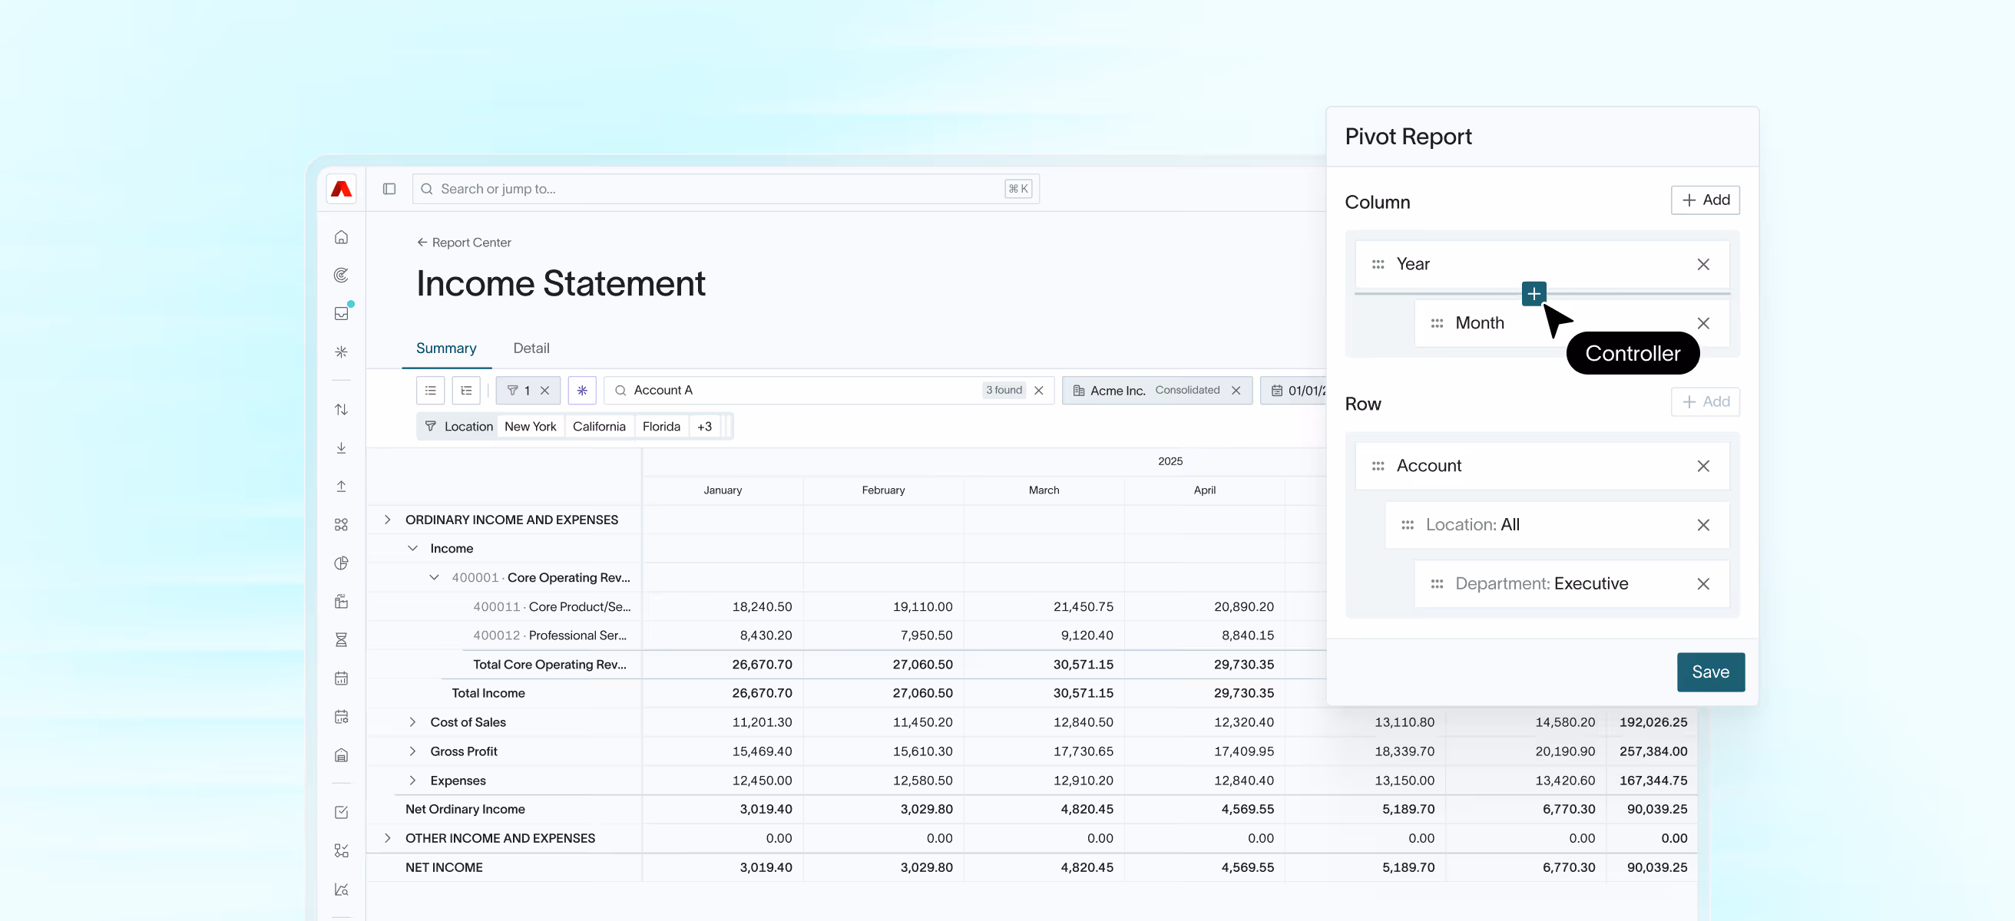Click the sidebar hourglass icon
The image size is (2015, 921).
point(341,639)
